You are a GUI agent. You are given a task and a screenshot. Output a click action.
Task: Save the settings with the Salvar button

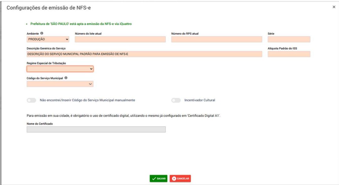coord(159,178)
